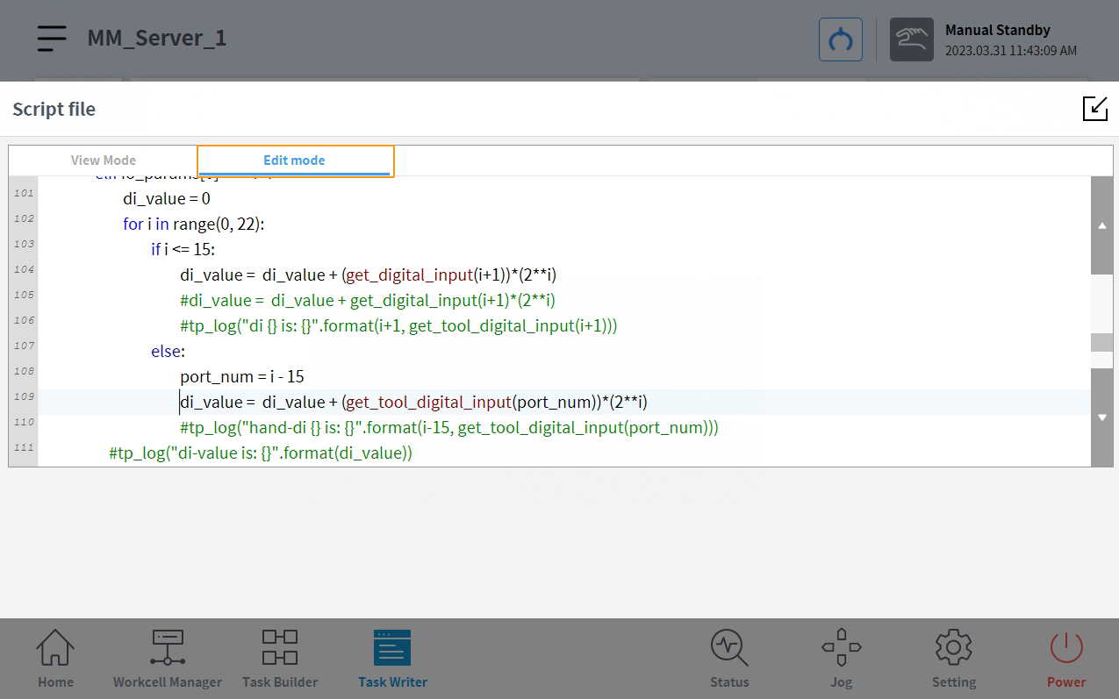Click the blue refresh/reset icon
Viewport: 1119px width, 699px height.
click(840, 39)
